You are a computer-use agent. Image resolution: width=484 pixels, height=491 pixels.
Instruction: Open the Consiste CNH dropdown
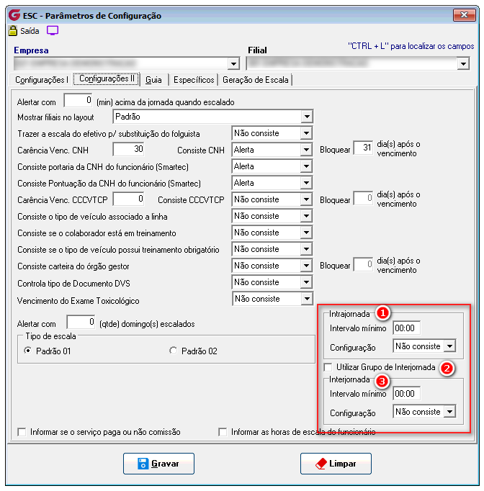coord(306,150)
